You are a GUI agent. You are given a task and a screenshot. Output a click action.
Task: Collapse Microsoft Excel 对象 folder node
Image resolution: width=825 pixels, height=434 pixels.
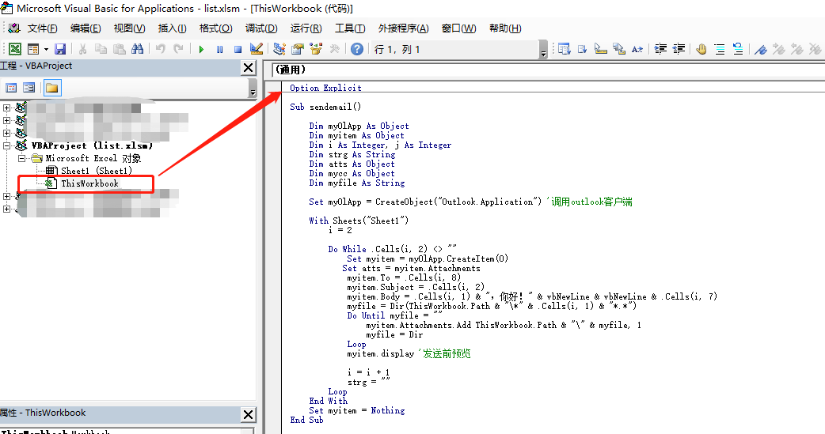coord(21,158)
